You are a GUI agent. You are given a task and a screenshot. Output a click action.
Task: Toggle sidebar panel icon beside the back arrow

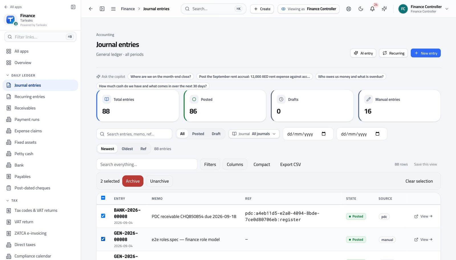pyautogui.click(x=102, y=9)
